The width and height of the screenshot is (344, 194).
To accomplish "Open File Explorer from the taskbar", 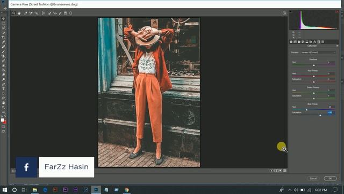I will pos(34,190).
